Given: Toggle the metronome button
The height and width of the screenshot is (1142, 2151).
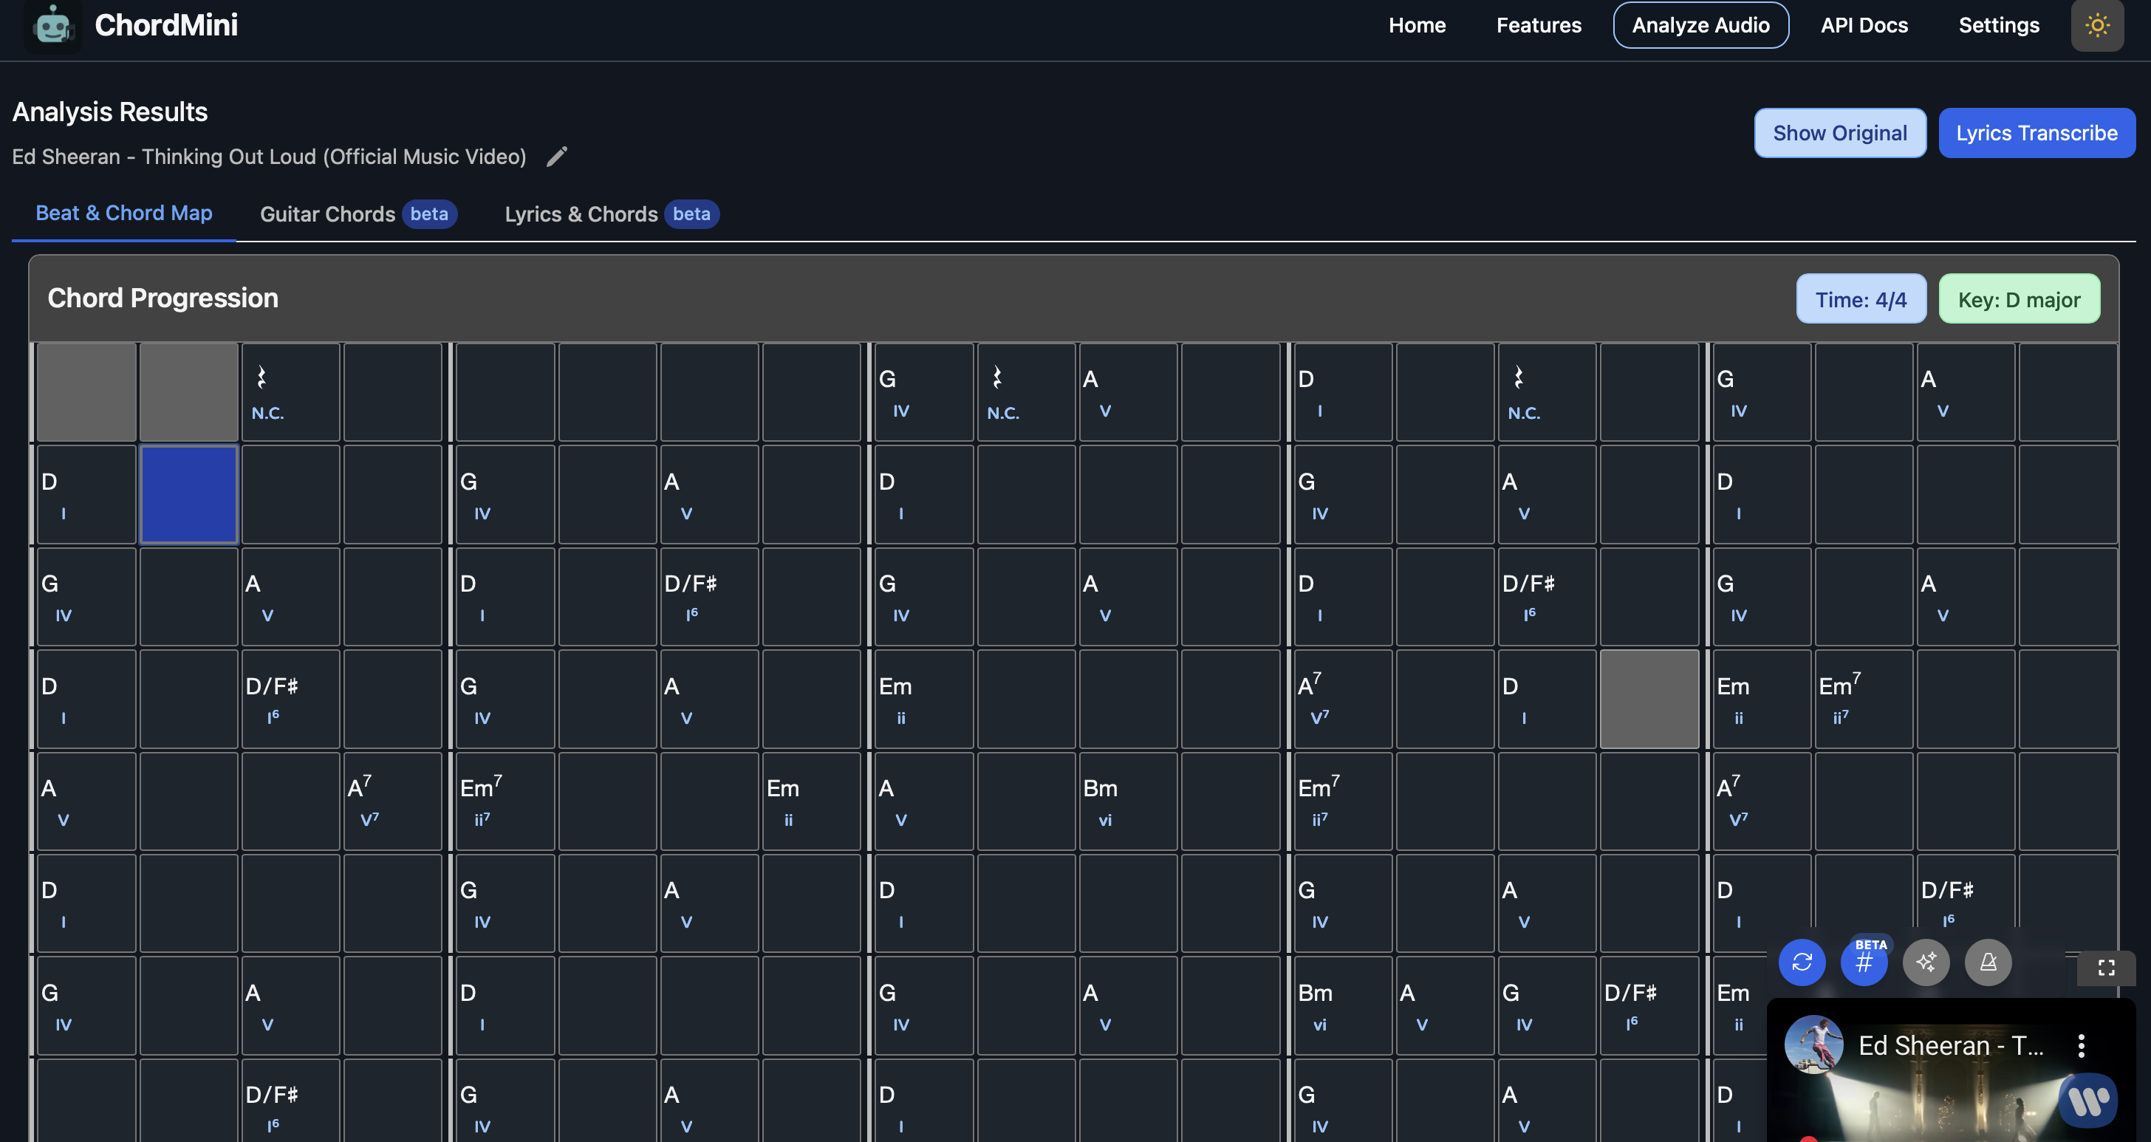Looking at the screenshot, I should coord(1988,963).
